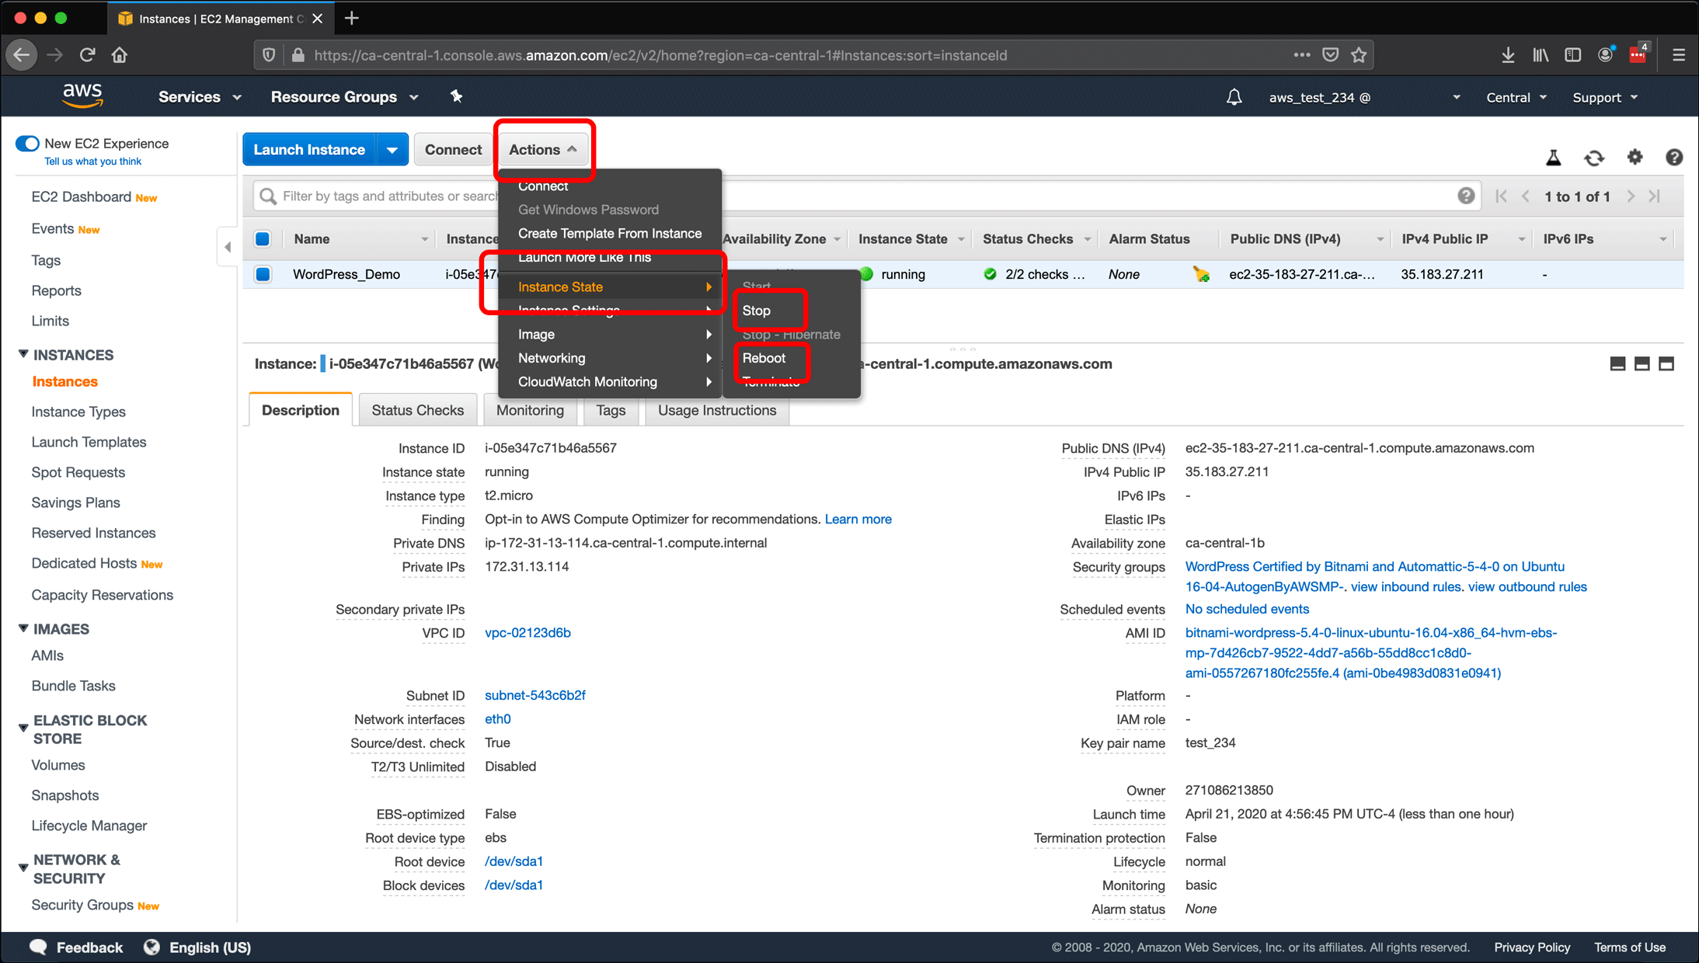Image resolution: width=1699 pixels, height=963 pixels.
Task: Open the Resource Groups dropdown
Action: point(344,97)
